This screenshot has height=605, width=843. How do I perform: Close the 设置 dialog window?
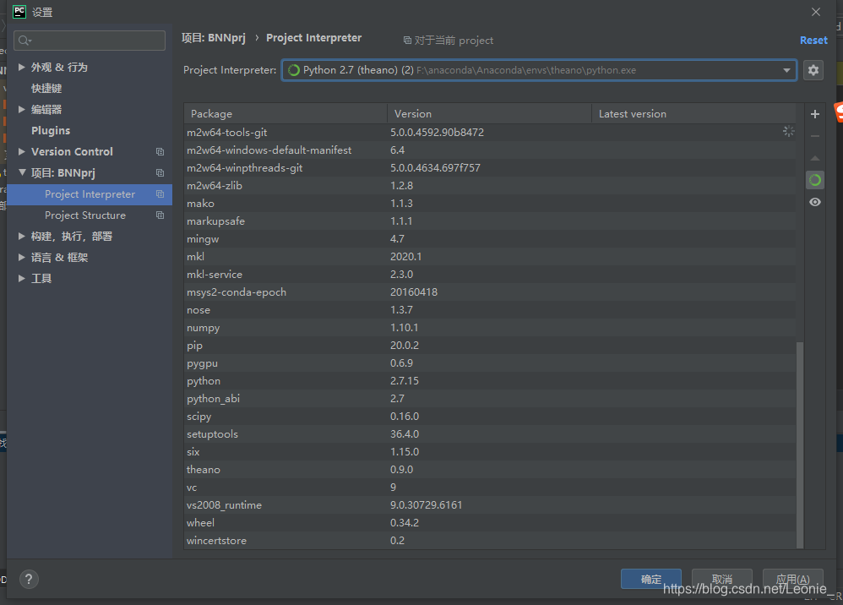pos(816,12)
